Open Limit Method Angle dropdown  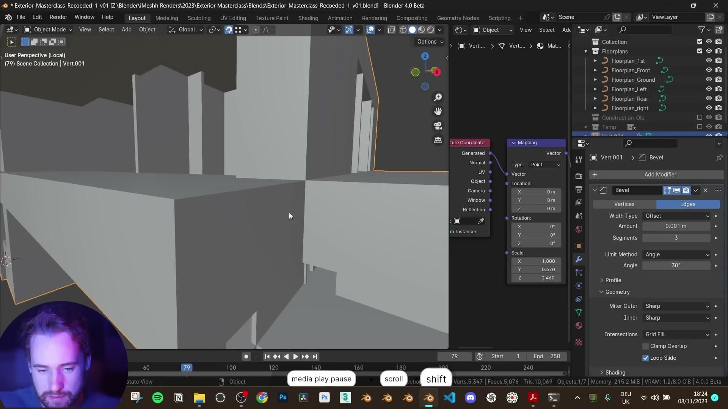point(677,254)
